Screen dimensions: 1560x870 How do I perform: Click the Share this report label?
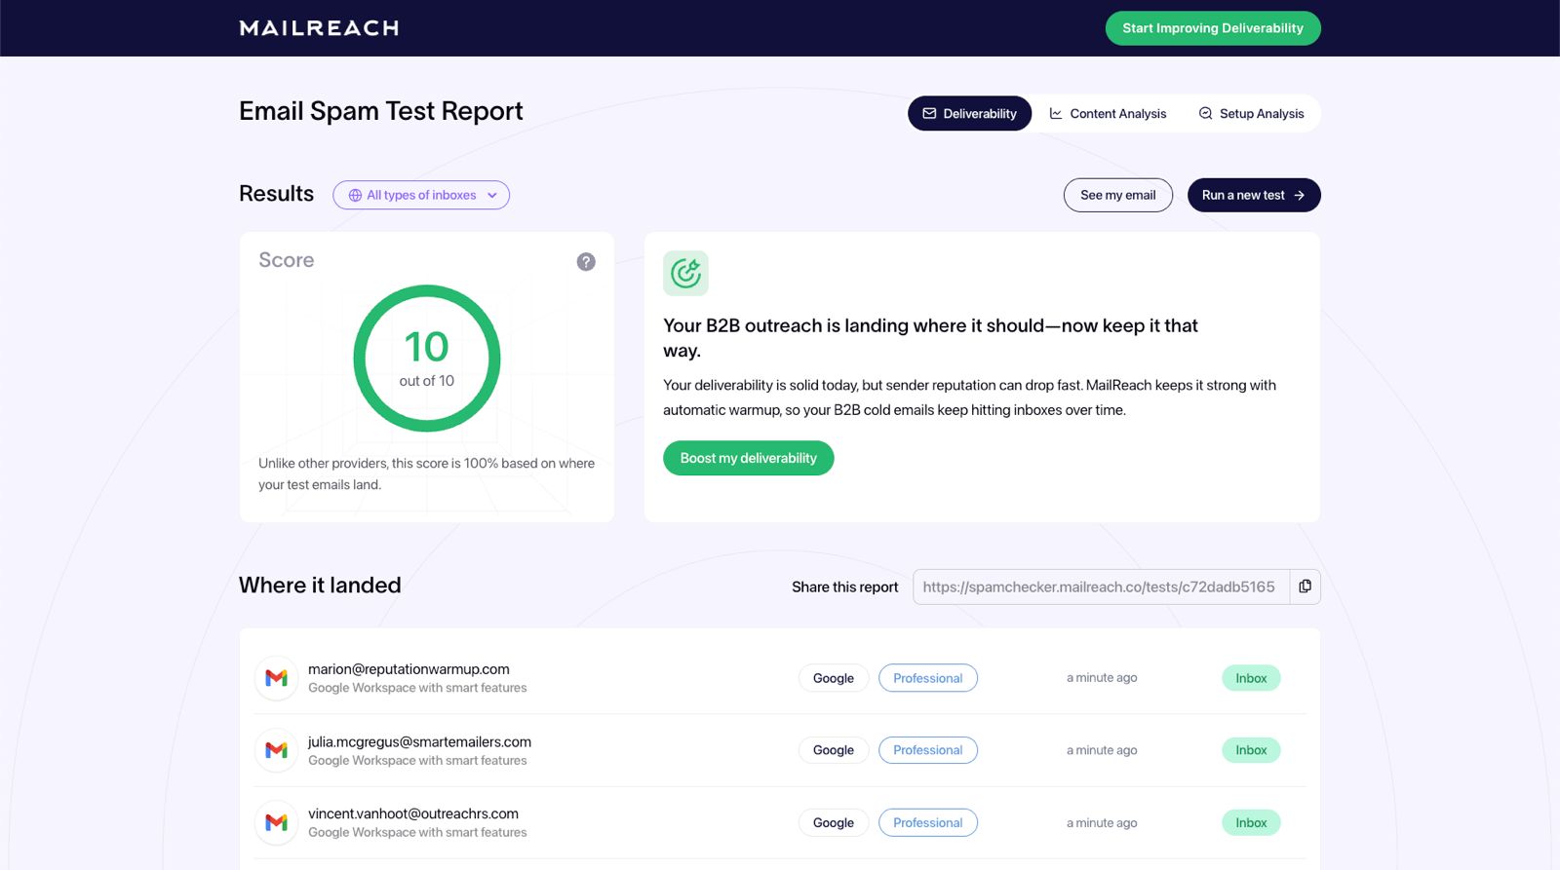[845, 586]
